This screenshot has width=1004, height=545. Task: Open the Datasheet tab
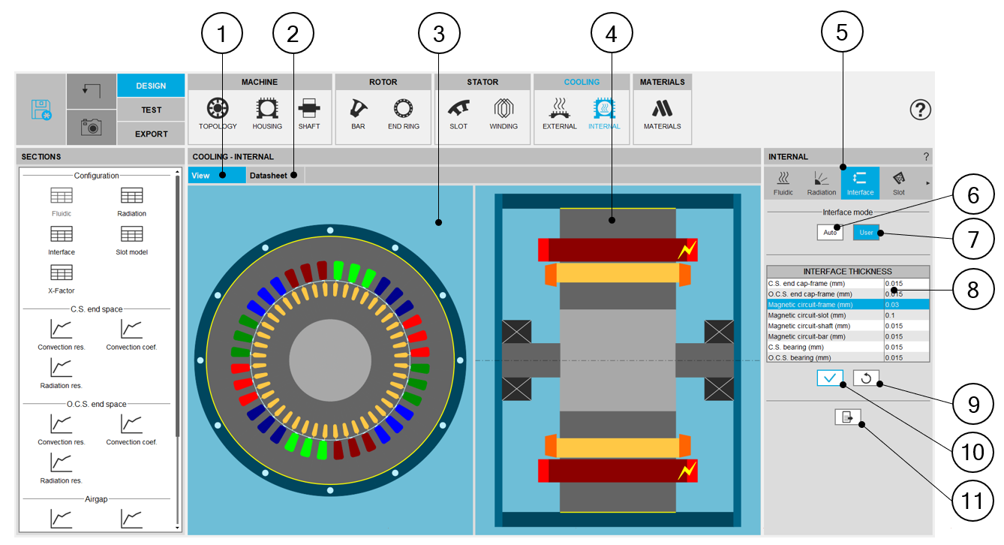pyautogui.click(x=270, y=176)
